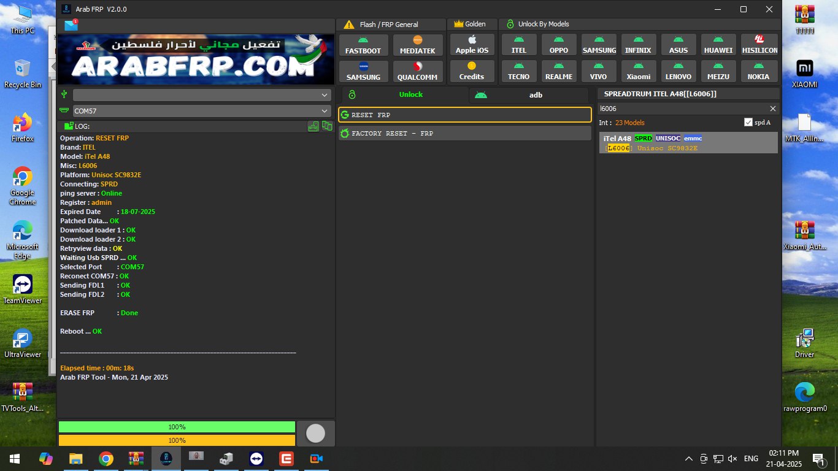This screenshot has height=471, width=838.
Task: Select the QUALCOMM platform button
Action: coord(418,71)
